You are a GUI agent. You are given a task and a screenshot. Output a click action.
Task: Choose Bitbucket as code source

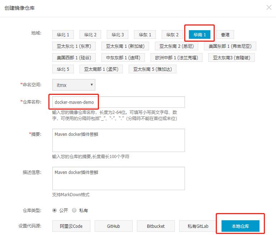(x=156, y=226)
